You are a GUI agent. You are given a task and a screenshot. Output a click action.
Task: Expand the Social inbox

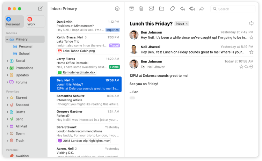7,61
